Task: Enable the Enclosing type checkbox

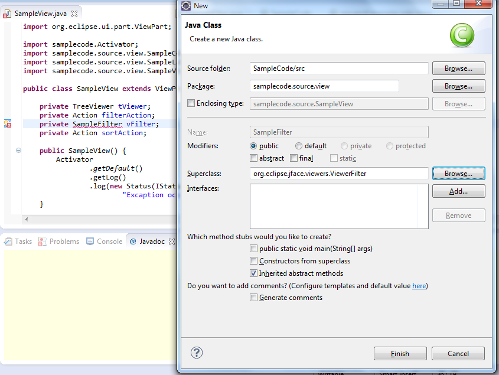Action: [x=191, y=103]
